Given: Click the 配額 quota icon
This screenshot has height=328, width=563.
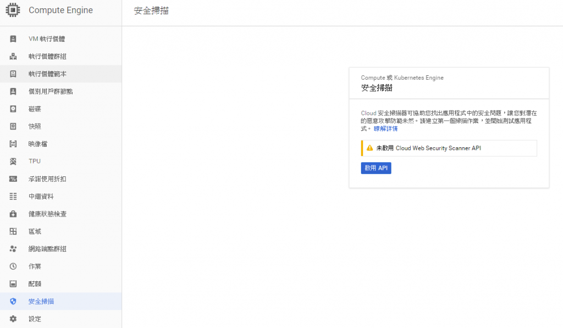Looking at the screenshot, I should coord(13,284).
